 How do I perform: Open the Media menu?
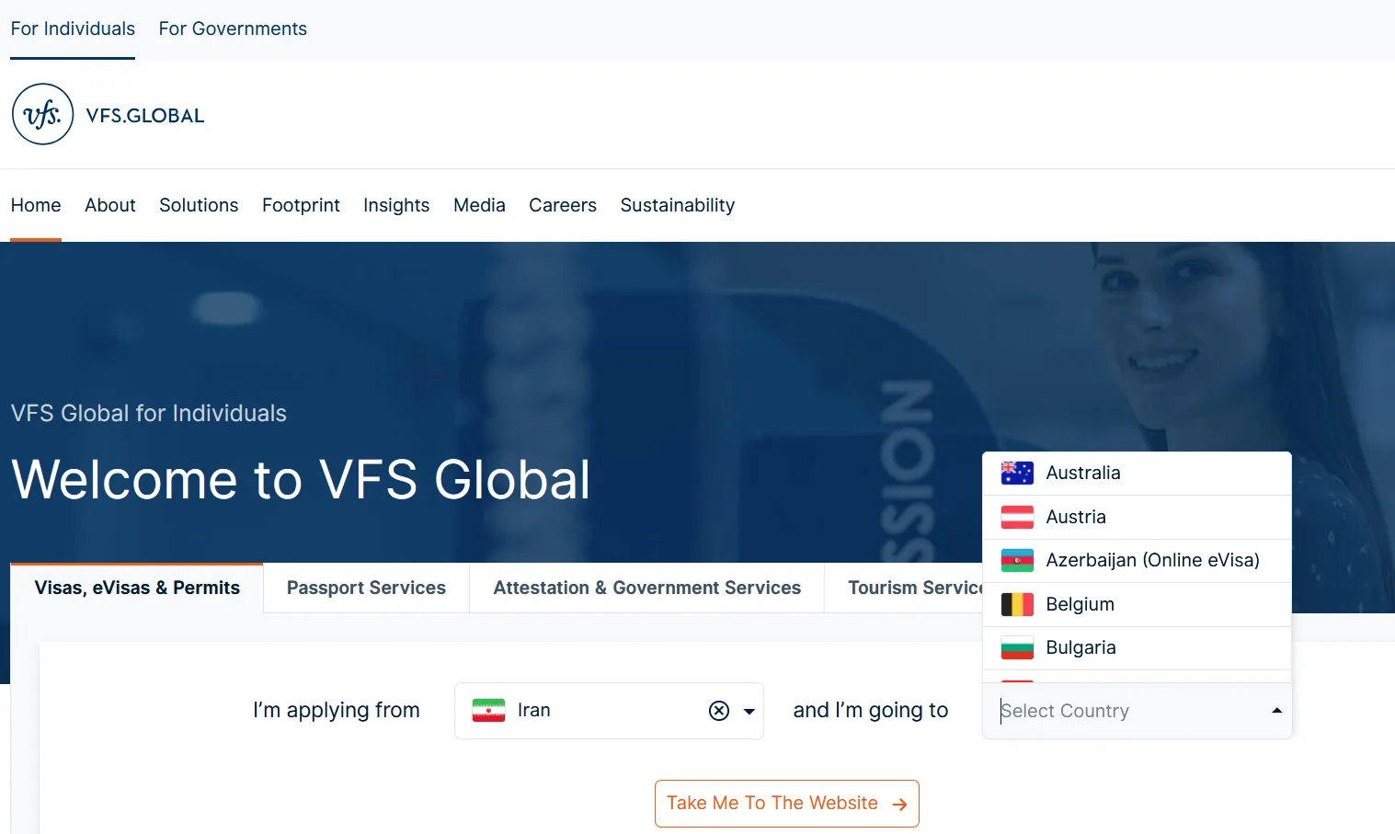[479, 205]
